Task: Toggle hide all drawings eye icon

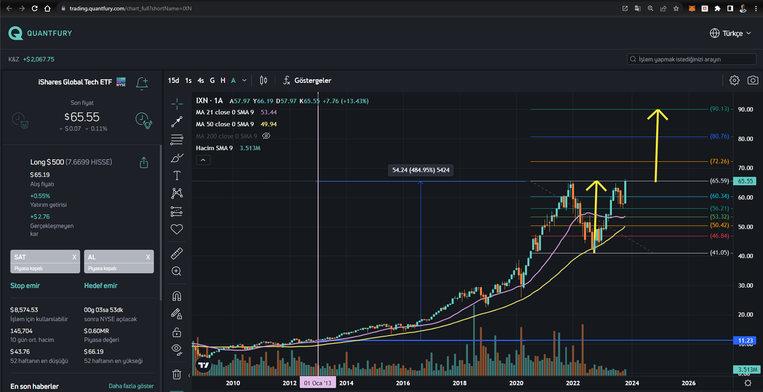Action: 177,349
